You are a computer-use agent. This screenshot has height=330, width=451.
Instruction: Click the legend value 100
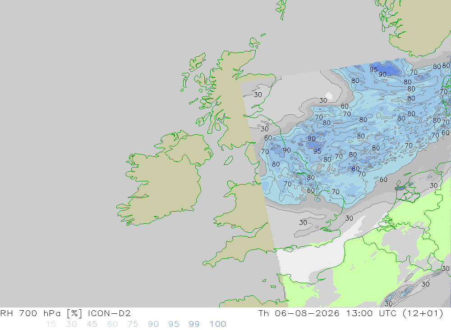coord(218,324)
